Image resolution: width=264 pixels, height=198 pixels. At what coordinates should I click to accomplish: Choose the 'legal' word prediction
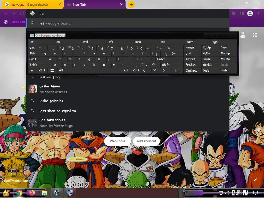[x=224, y=42]
